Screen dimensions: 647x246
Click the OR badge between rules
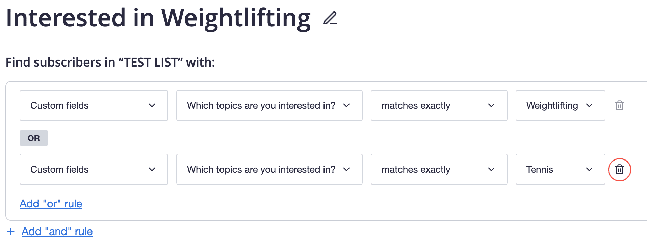[33, 138]
